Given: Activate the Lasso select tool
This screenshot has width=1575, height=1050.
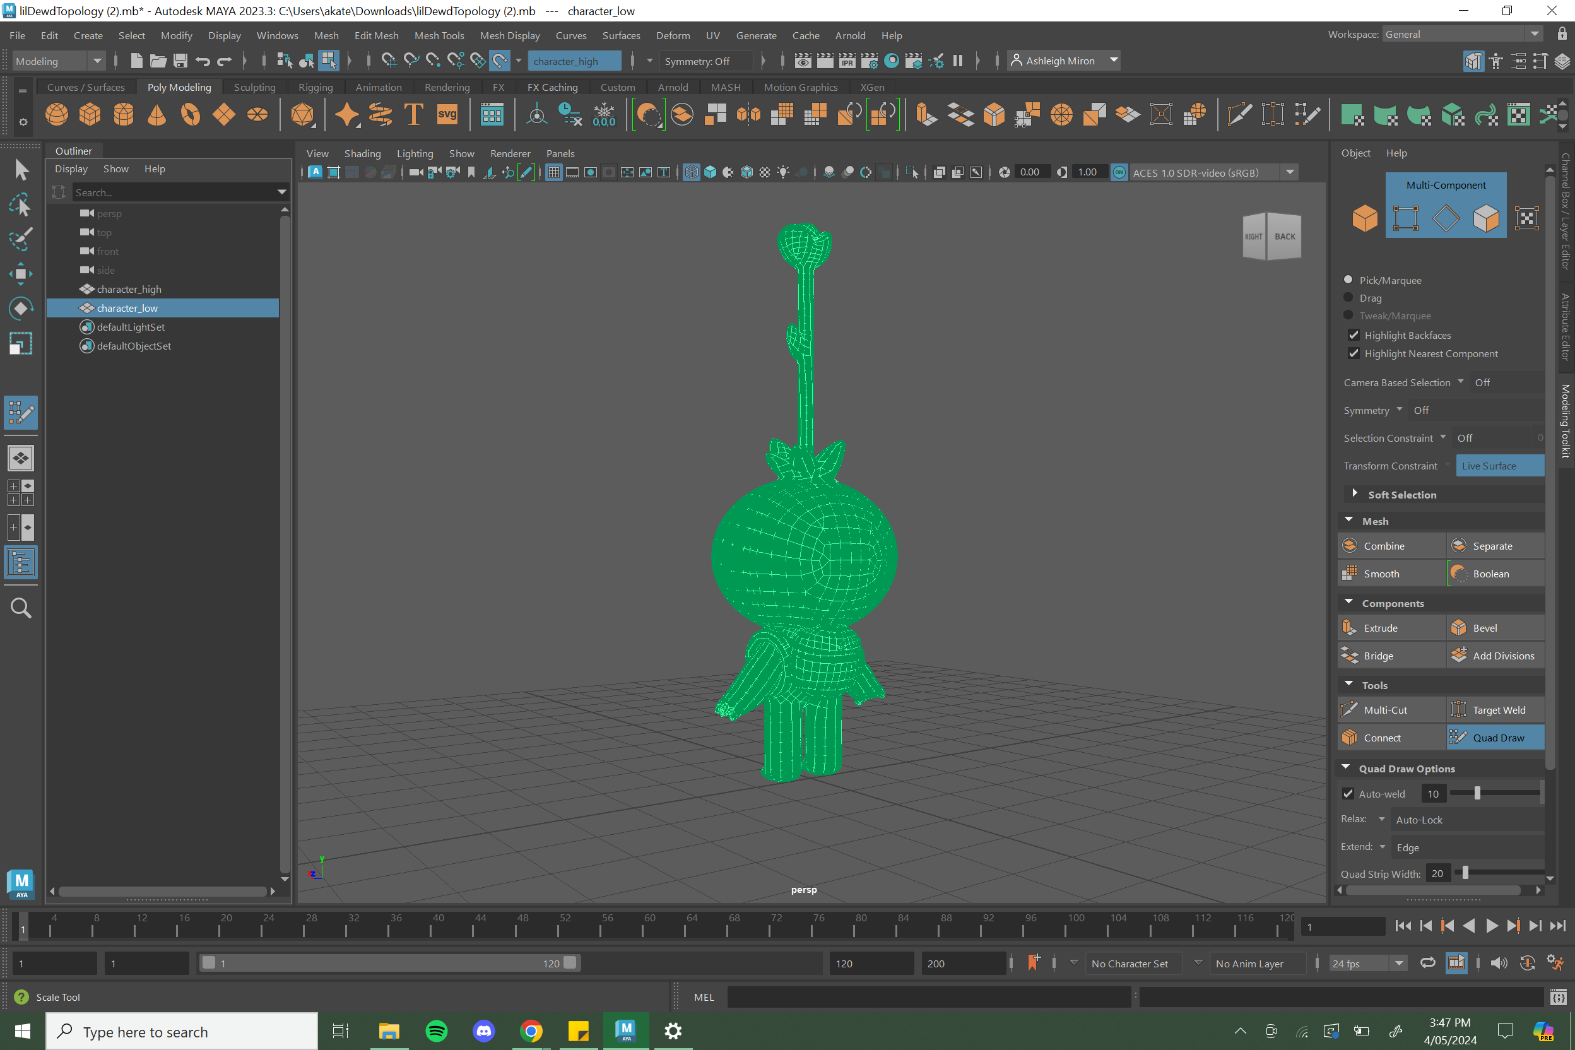Looking at the screenshot, I should pos(21,204).
